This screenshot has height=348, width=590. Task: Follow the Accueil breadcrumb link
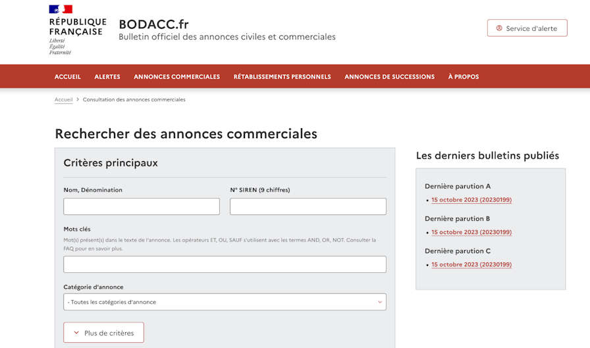pyautogui.click(x=64, y=99)
